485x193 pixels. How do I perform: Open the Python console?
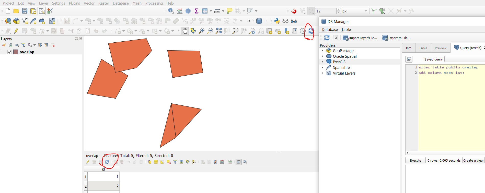tap(277, 21)
